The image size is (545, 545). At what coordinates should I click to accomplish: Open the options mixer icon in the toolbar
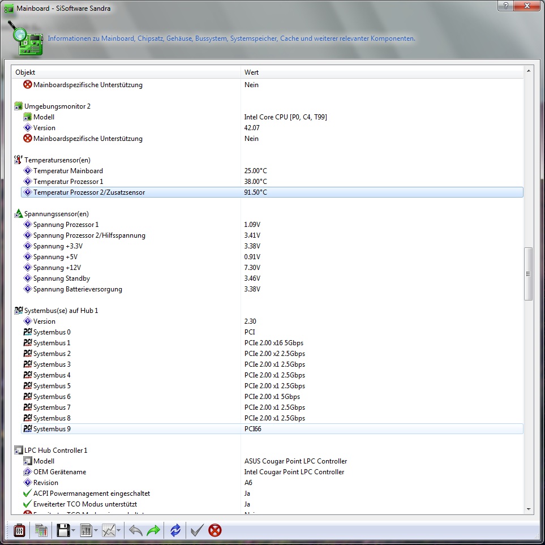tap(19, 530)
